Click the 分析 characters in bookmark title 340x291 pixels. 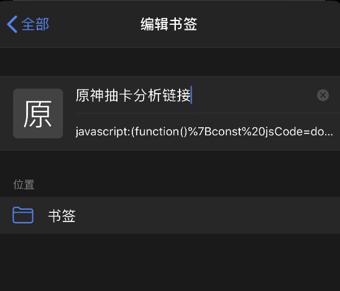coord(147,96)
